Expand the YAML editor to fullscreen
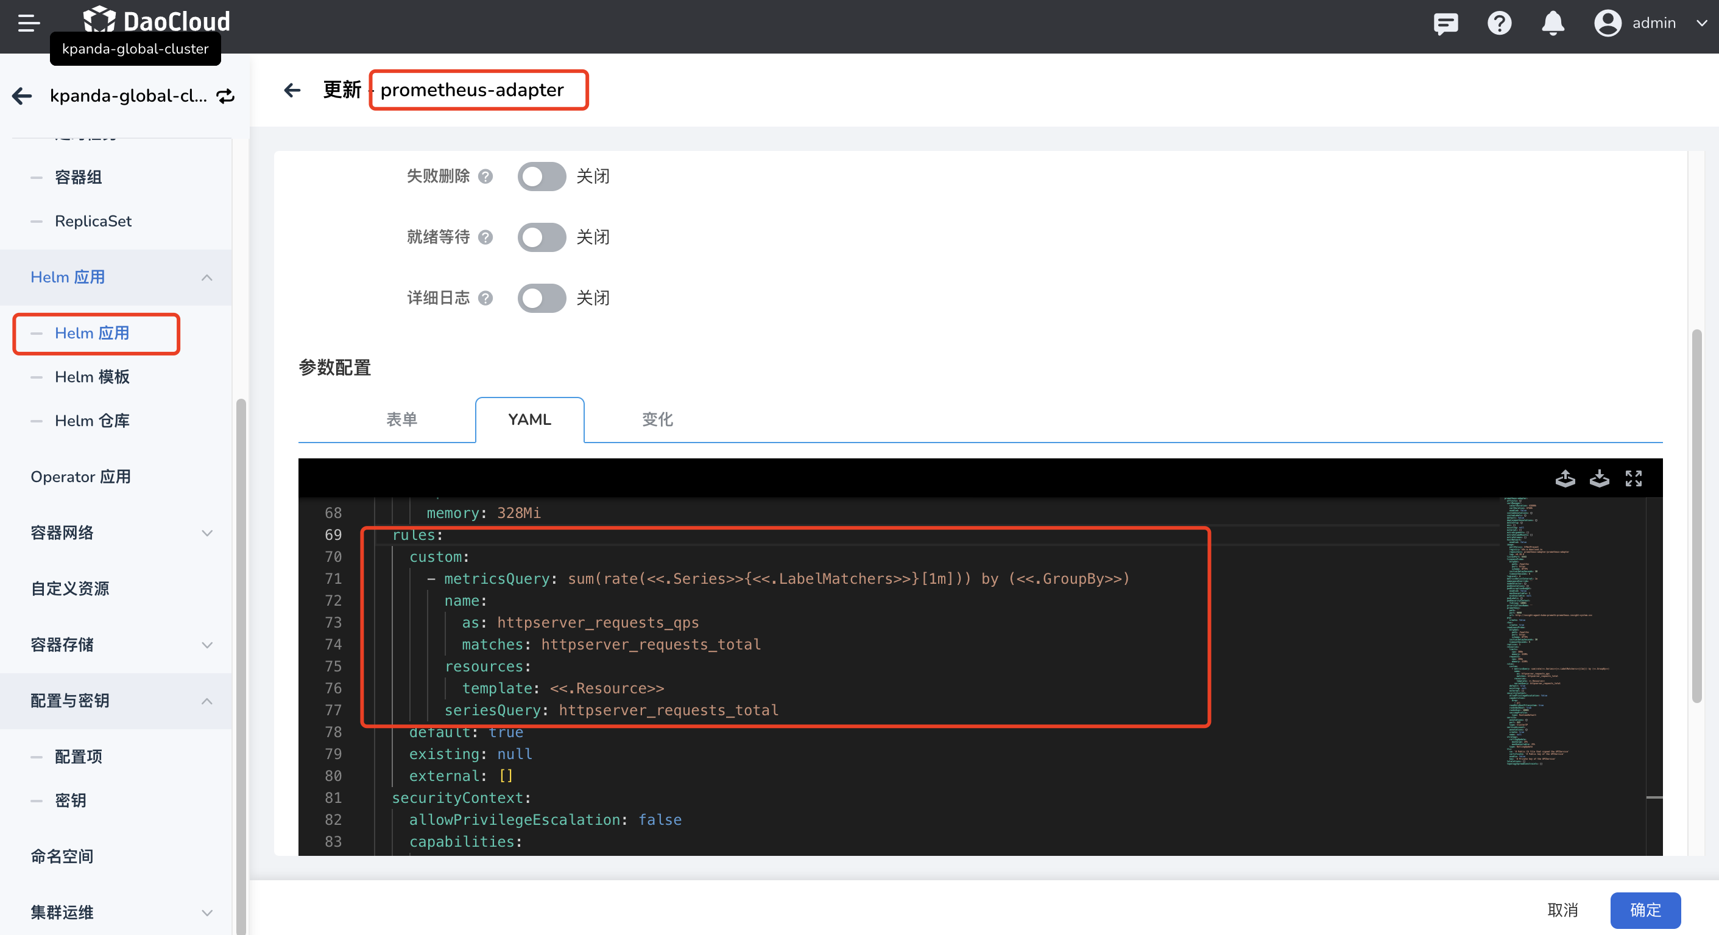Image resolution: width=1719 pixels, height=935 pixels. tap(1633, 478)
